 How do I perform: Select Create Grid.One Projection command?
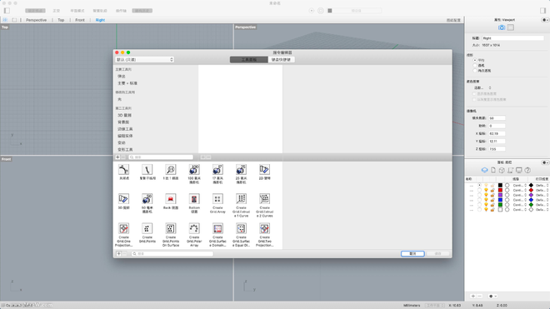[123, 229]
